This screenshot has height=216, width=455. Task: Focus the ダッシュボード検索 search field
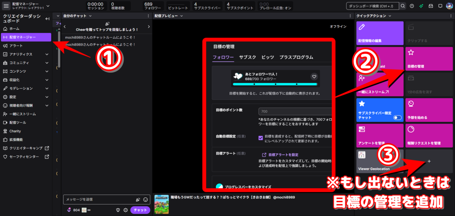click(372, 6)
